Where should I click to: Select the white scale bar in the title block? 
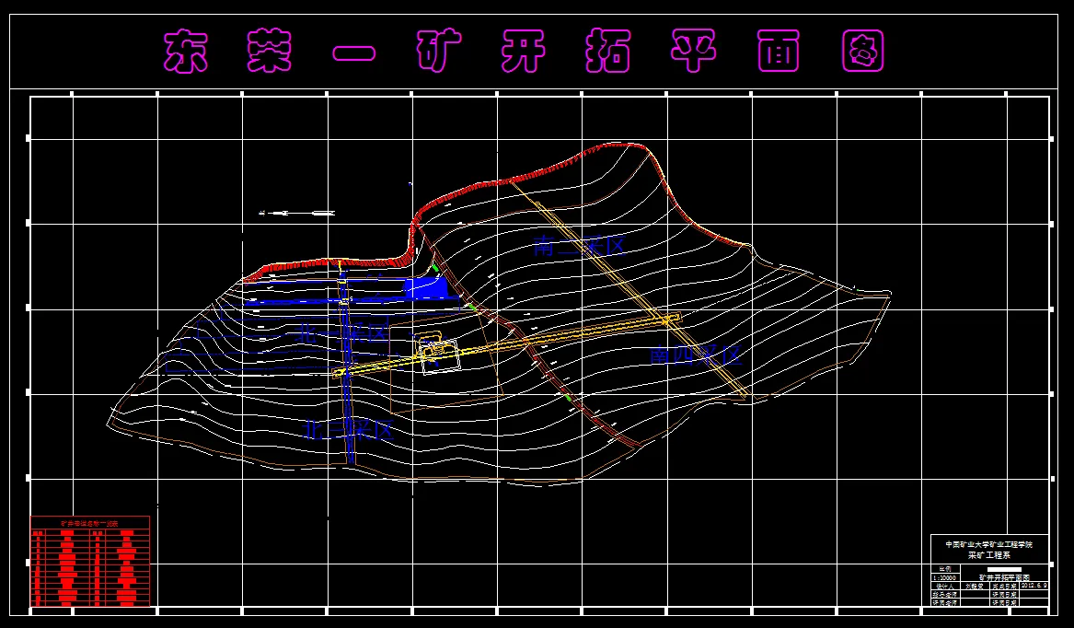tap(1004, 569)
